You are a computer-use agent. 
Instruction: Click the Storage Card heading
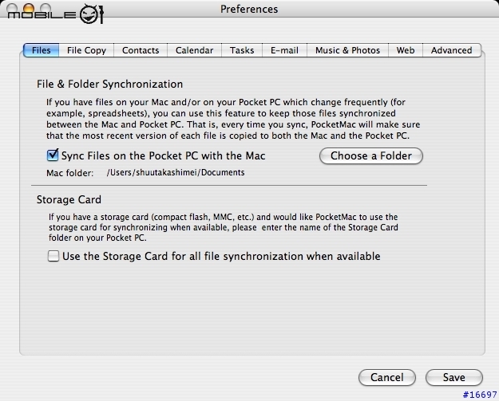[69, 199]
